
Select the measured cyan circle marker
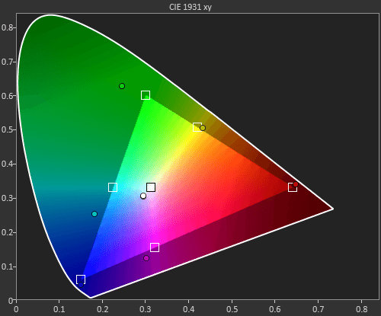(x=94, y=214)
